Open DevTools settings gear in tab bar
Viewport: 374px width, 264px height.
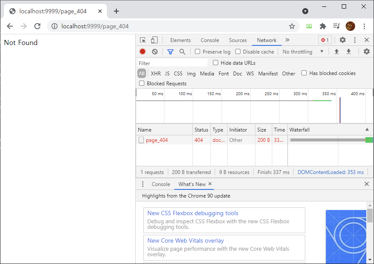coord(343,40)
